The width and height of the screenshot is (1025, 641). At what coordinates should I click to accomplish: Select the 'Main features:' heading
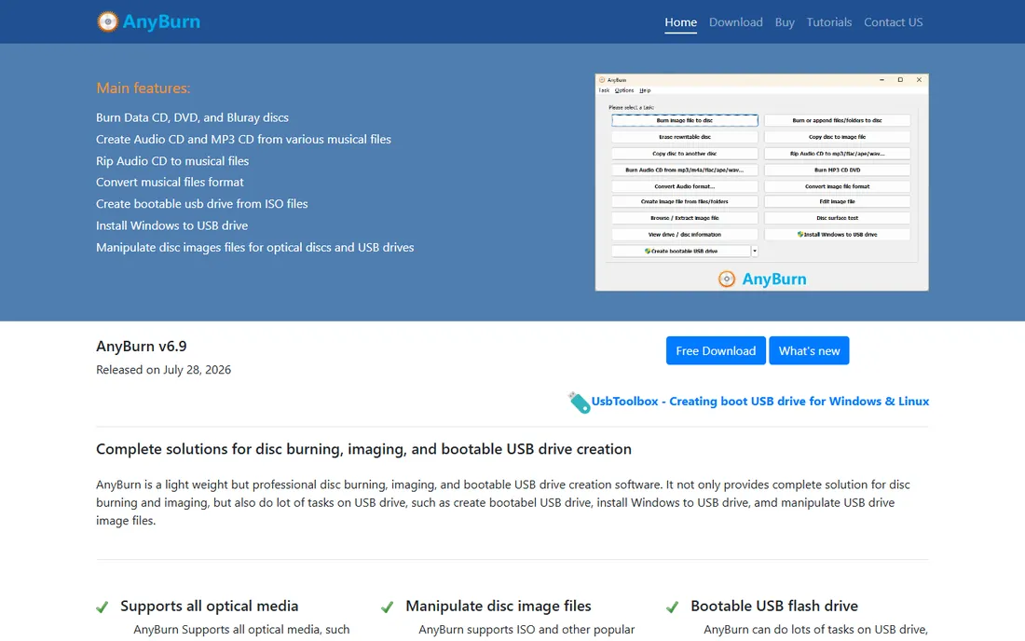pos(143,89)
